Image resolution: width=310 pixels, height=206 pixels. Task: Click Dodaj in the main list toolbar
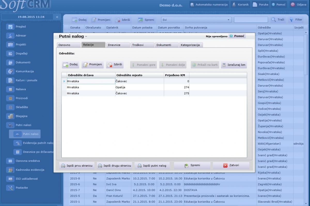tap(79, 20)
